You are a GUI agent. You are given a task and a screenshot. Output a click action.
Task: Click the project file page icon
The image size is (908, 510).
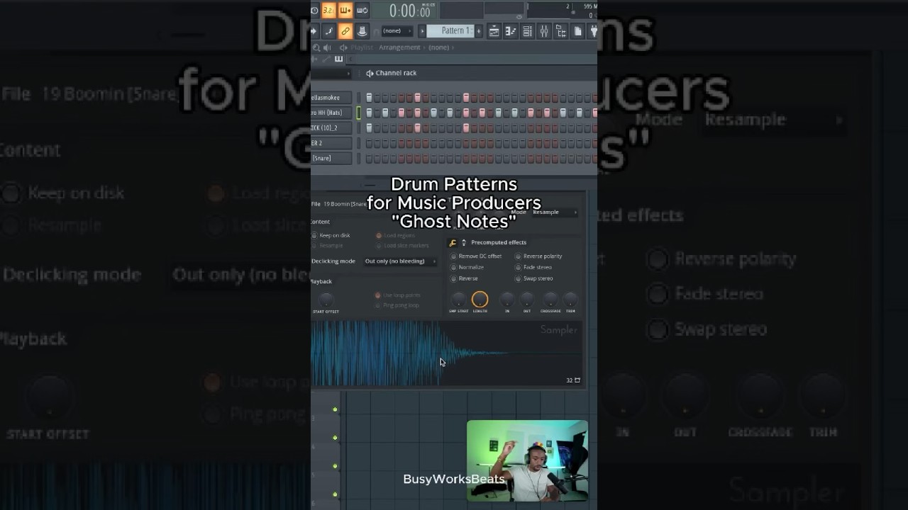pyautogui.click(x=578, y=31)
